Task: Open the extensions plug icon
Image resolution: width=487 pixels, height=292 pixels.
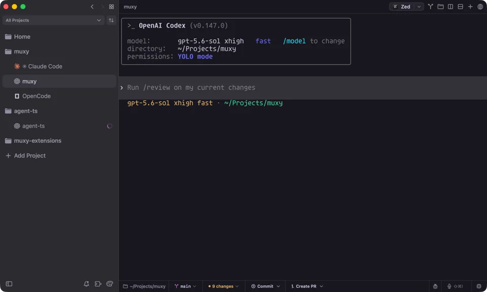Action: 98,283
